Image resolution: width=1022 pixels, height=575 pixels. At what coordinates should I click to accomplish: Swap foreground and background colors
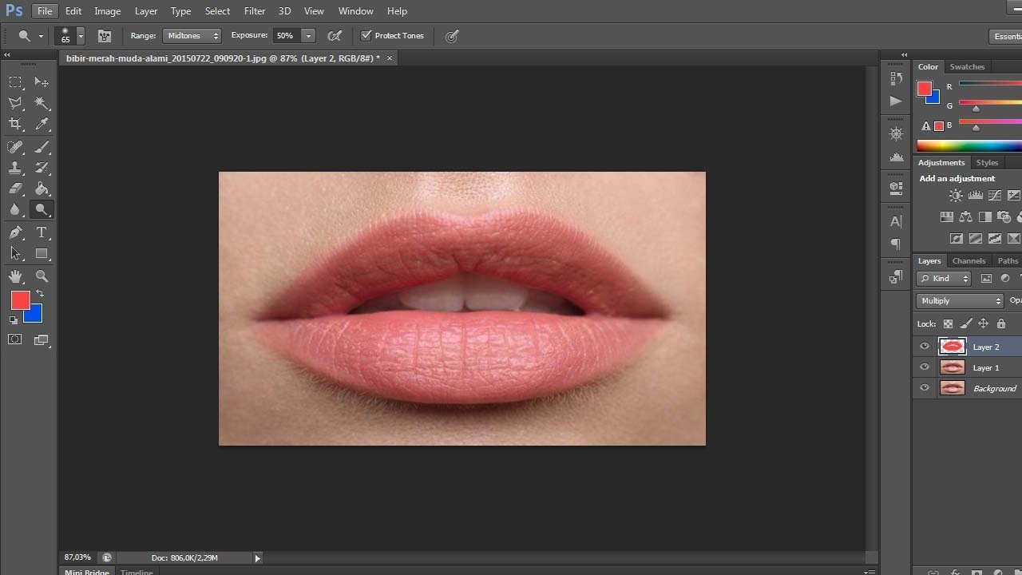[40, 294]
